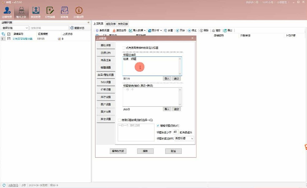
Task: Close the 上货配置 dialog with X
Action: (192, 38)
